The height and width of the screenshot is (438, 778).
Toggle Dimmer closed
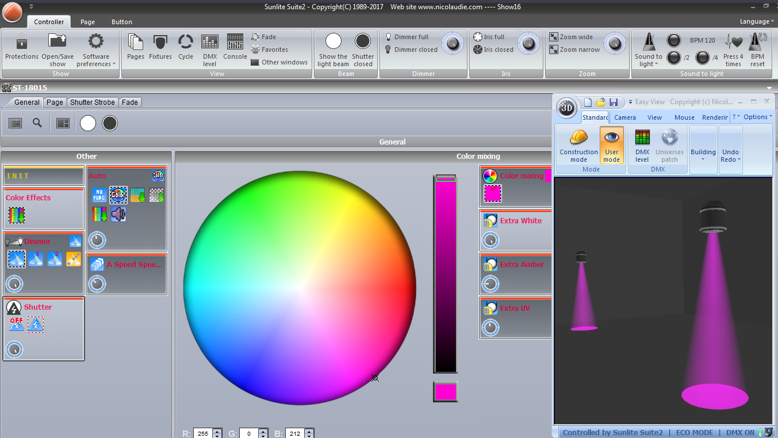pos(411,49)
